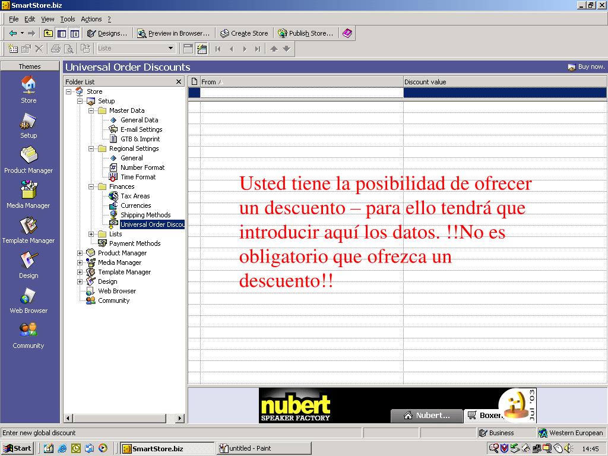Expand the Template Manager tree node
The width and height of the screenshot is (608, 456).
point(80,272)
